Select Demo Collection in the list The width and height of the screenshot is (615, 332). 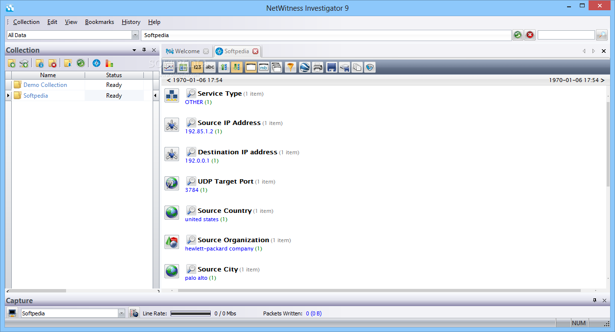click(x=45, y=85)
